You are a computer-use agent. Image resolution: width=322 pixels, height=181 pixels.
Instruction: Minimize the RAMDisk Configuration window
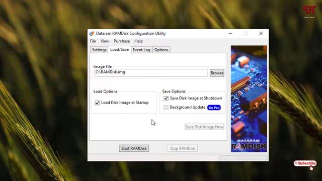click(230, 34)
